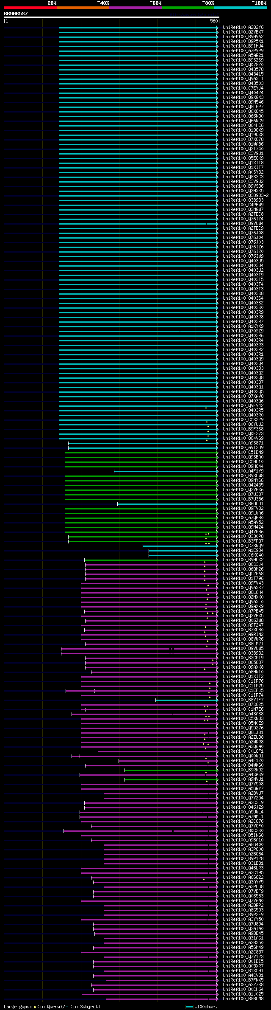Viewport: 271px width, 1010px height.
Task: Click the red ~20% identity legend segment
Action: click(30, 8)
